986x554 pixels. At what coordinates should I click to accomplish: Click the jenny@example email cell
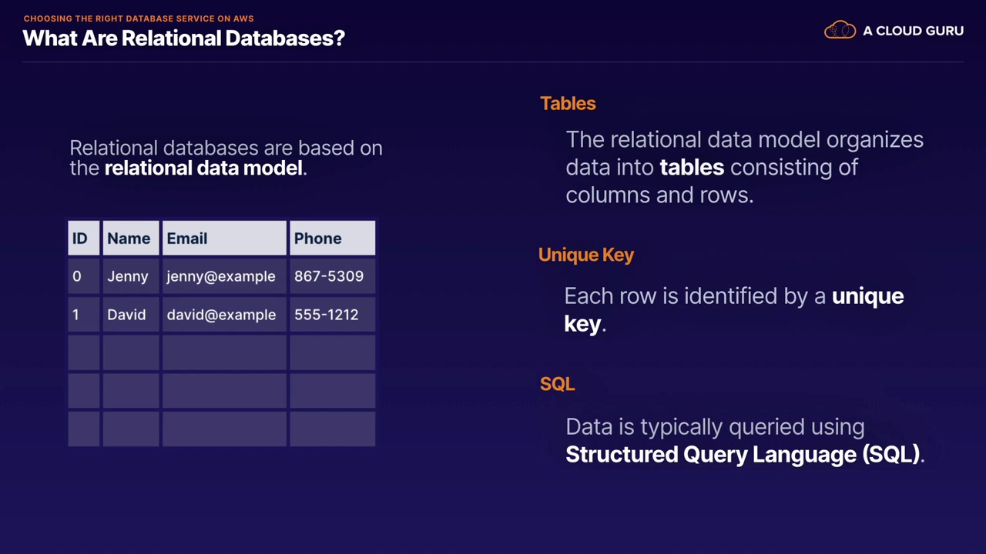tap(223, 276)
